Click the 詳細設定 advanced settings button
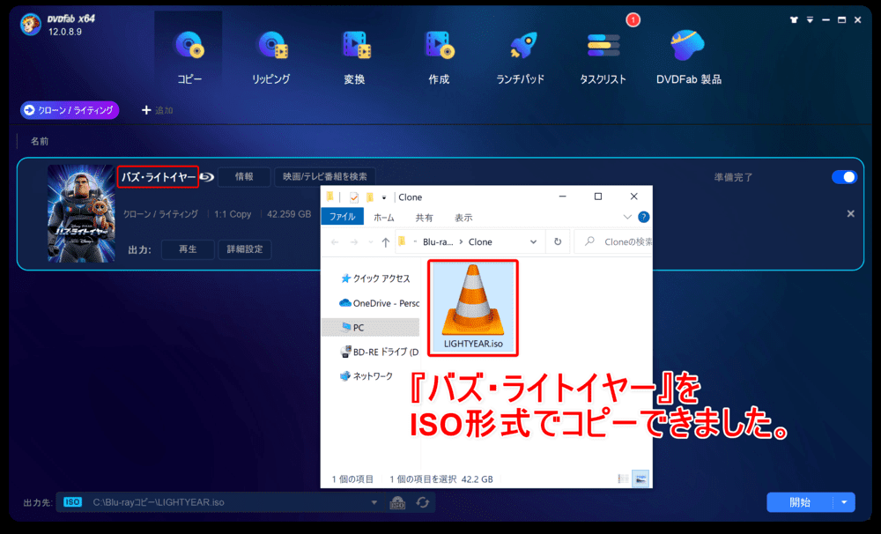The image size is (881, 534). pos(245,249)
